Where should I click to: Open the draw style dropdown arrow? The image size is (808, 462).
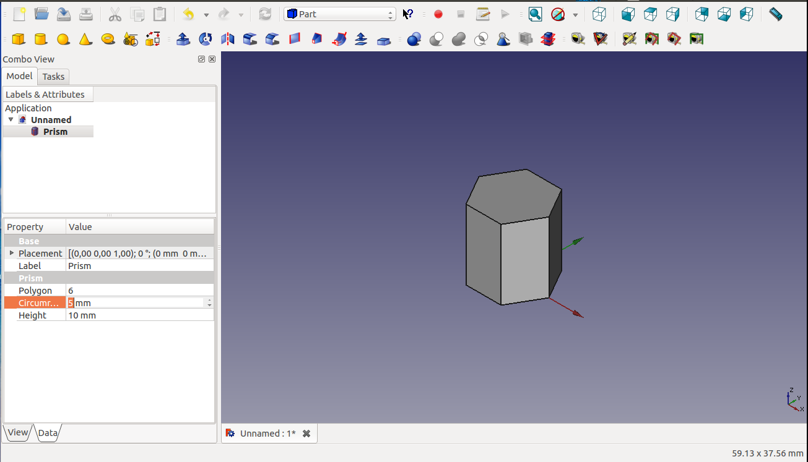575,15
